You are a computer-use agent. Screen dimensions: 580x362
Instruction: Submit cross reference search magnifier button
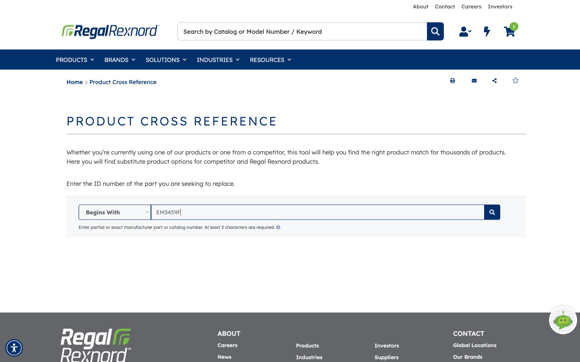tap(492, 212)
